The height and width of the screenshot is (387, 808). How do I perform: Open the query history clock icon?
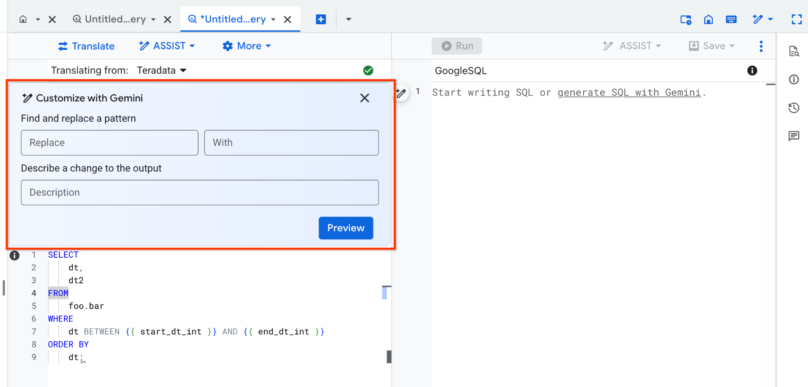[794, 108]
